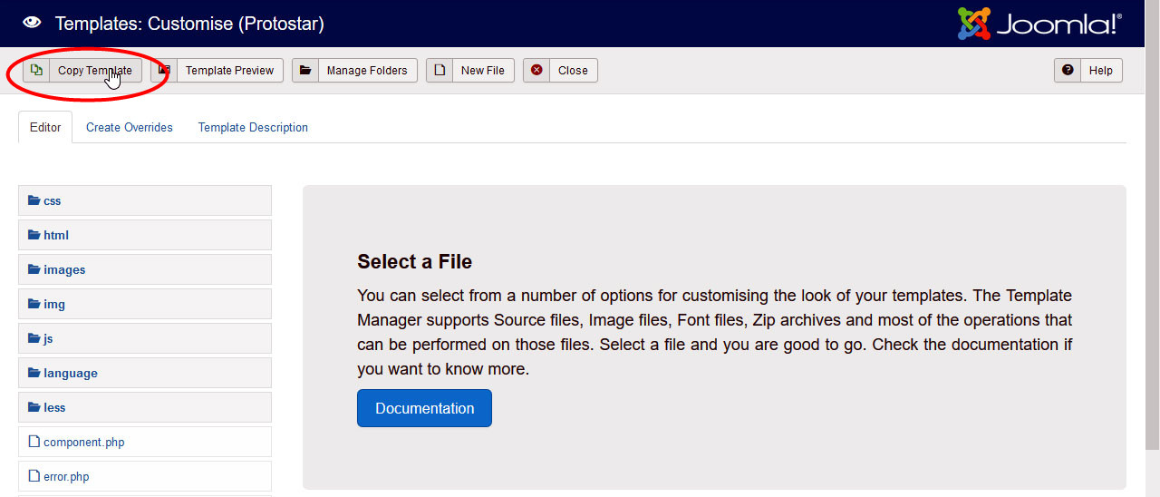Click the Manage Folders folder icon
Image resolution: width=1160 pixels, height=497 pixels.
305,70
